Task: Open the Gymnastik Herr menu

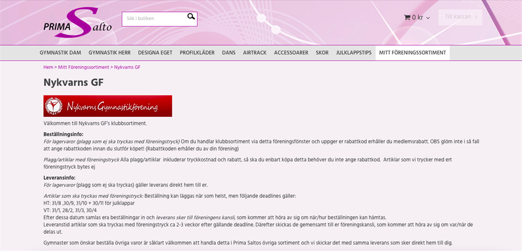Action: [x=109, y=53]
